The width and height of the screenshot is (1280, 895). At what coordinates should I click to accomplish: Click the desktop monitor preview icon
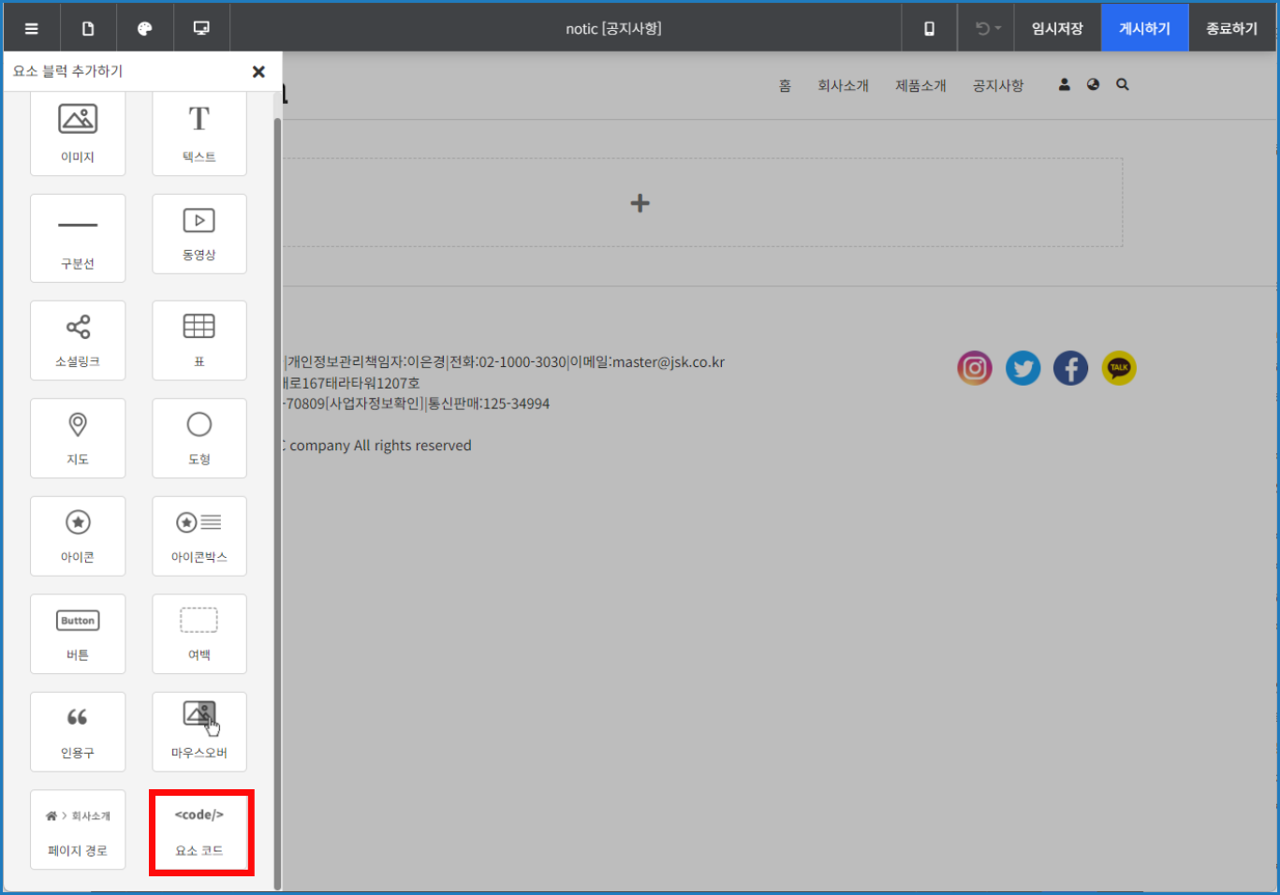(201, 28)
